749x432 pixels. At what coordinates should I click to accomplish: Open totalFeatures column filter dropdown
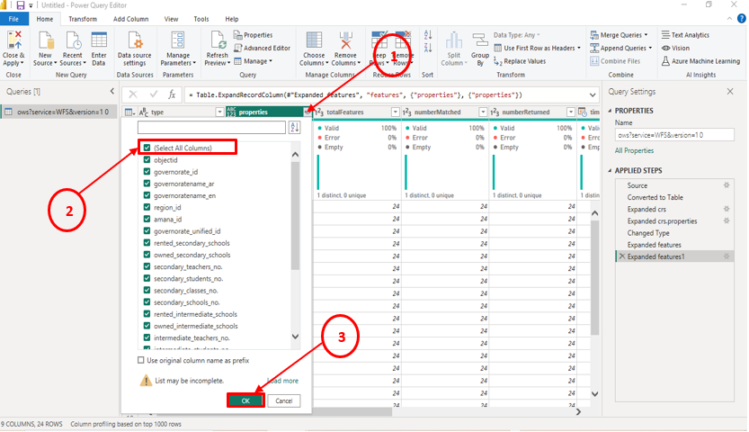pos(395,112)
